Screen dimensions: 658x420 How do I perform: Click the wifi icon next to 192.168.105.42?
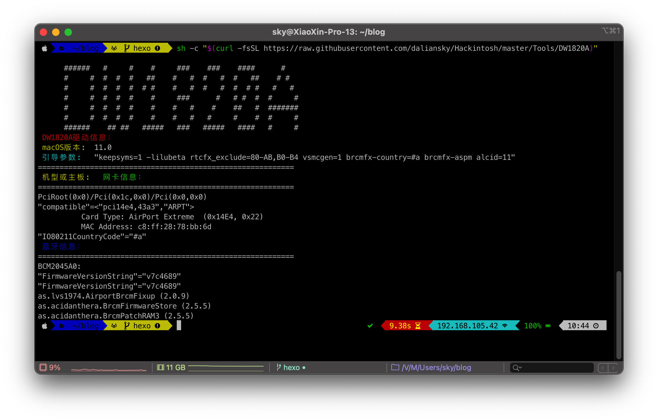[x=505, y=326]
